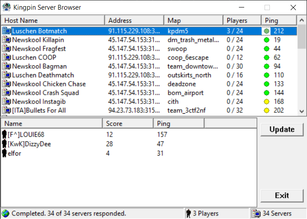Click the ping dot in Luschen Botmatch row

click(266, 31)
